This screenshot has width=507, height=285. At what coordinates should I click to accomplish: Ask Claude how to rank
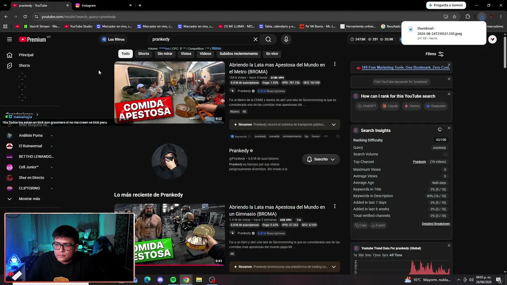coord(390,106)
